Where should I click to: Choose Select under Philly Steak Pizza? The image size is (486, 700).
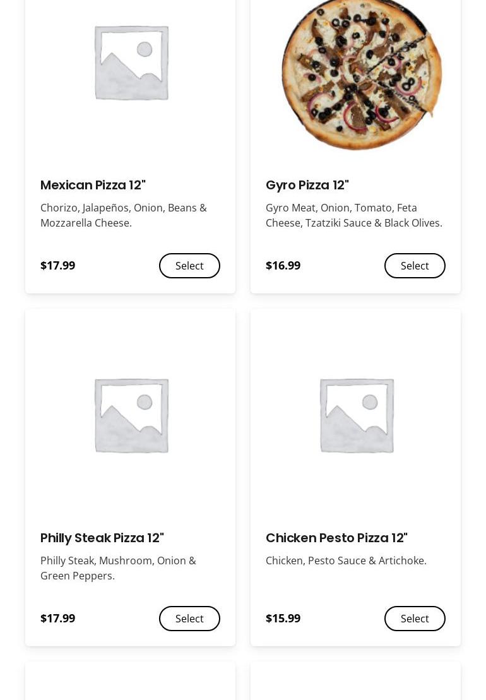189,619
